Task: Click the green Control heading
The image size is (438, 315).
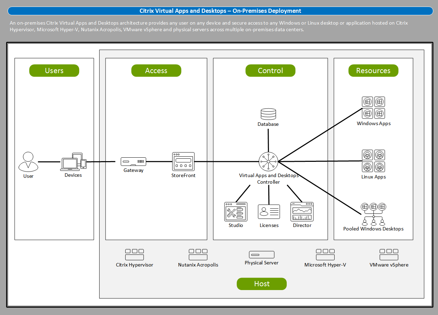Action: [x=270, y=71]
